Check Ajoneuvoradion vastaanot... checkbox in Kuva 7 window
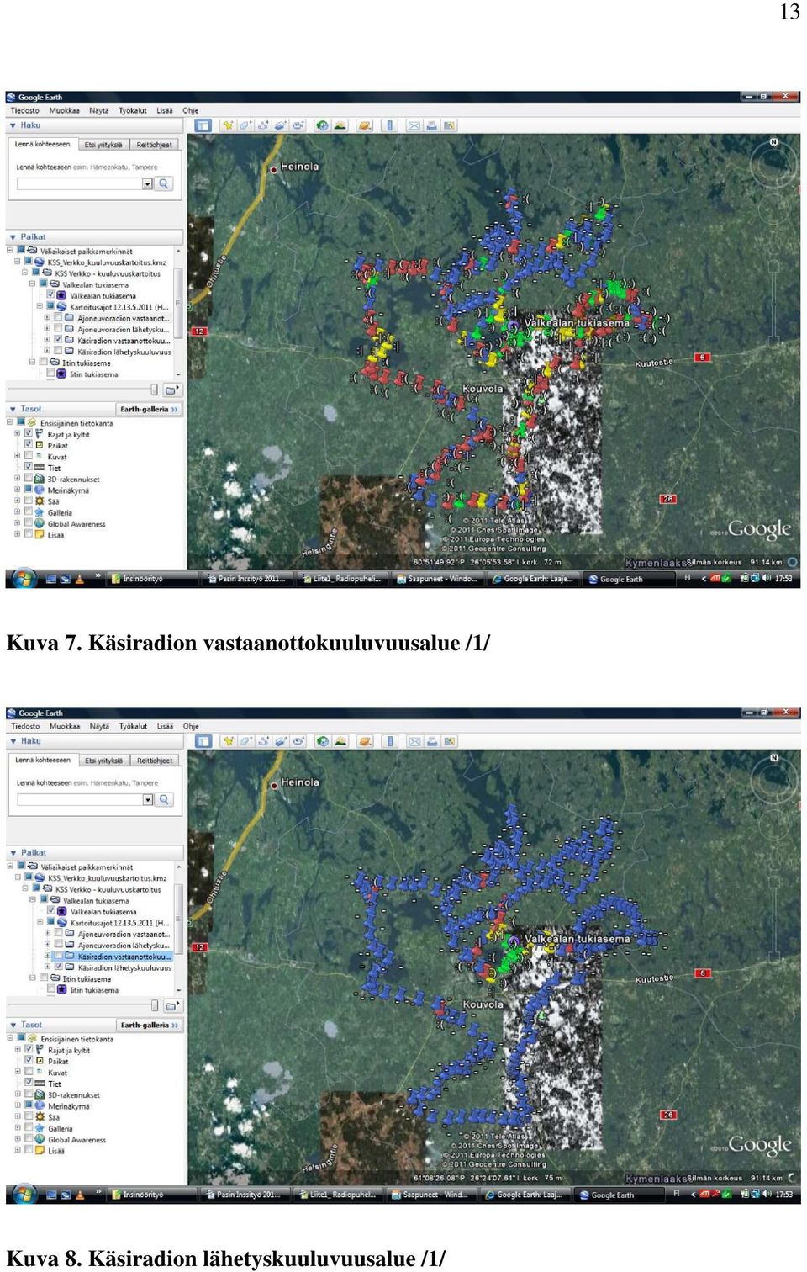Screen dimensions: 807x1272 click(x=58, y=318)
